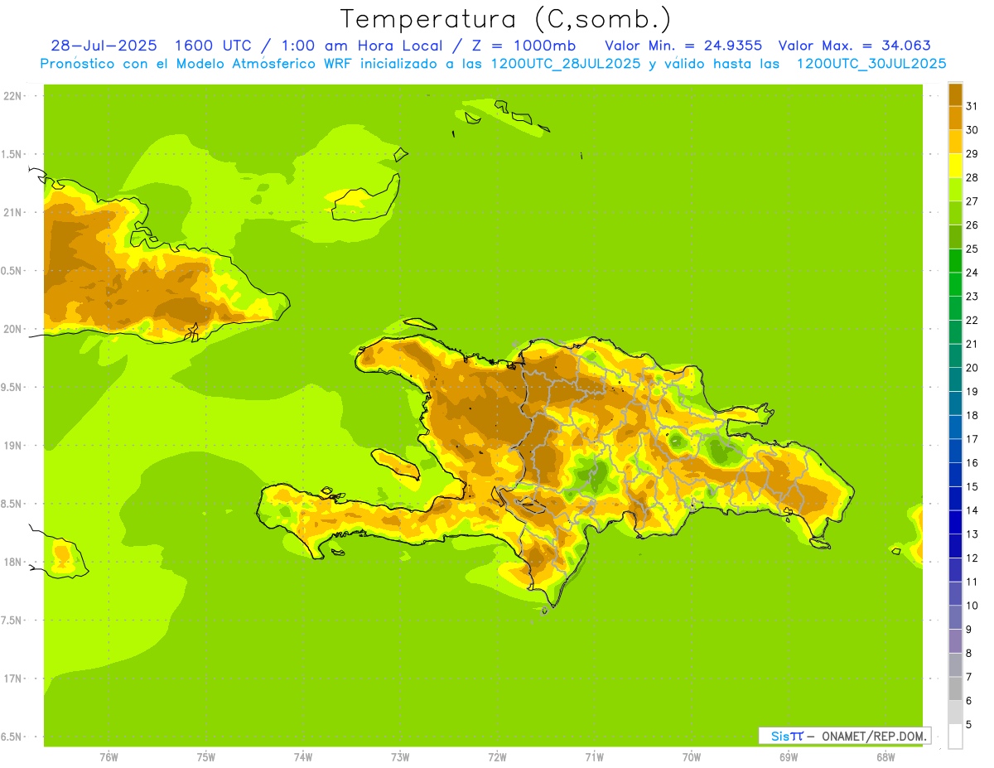Click the gray legend band between 6 and 7
994x768 pixels.
(x=955, y=688)
